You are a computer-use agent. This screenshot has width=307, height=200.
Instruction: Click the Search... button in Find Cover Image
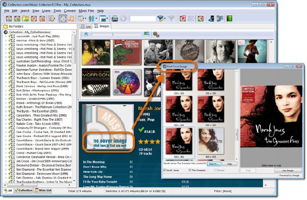[213, 164]
